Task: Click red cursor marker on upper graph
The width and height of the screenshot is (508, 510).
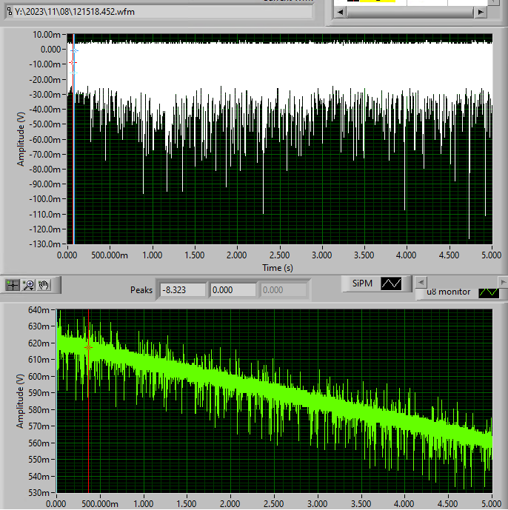Action: click(72, 63)
